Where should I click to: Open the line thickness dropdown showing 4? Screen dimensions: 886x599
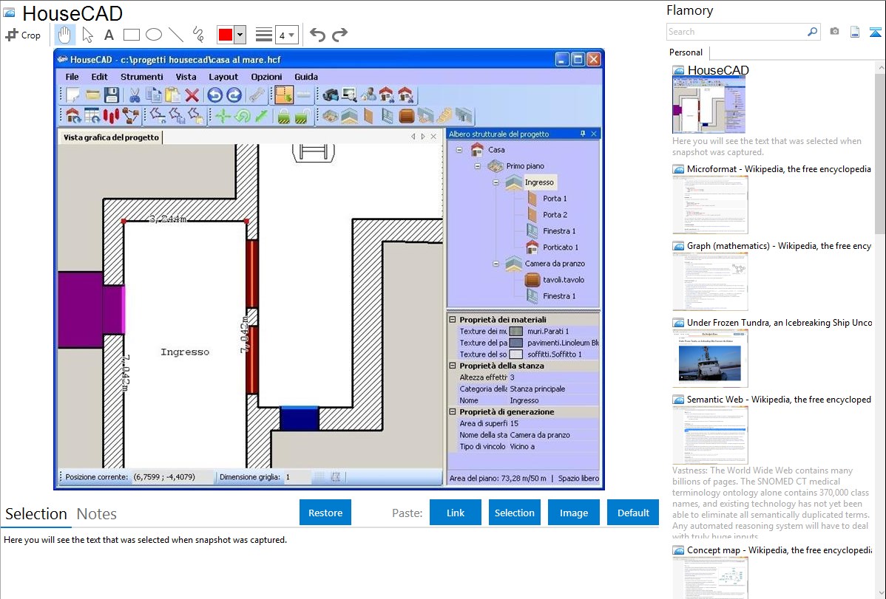tap(287, 35)
